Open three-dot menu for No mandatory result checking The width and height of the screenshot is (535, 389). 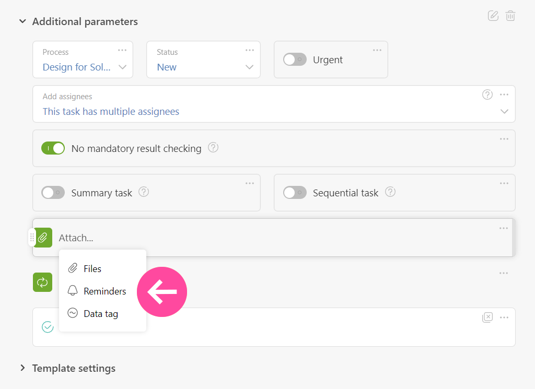coord(504,139)
